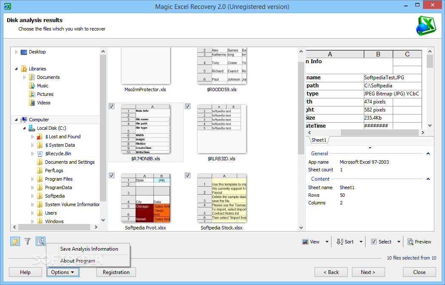Go back with the Back button

point(331,272)
